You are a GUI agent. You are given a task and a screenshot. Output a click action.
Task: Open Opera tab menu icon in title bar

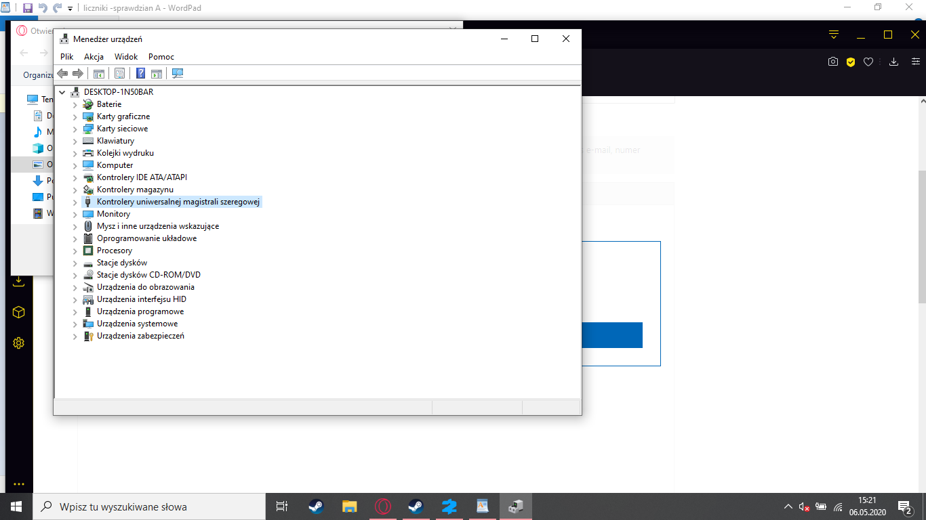[x=834, y=35]
